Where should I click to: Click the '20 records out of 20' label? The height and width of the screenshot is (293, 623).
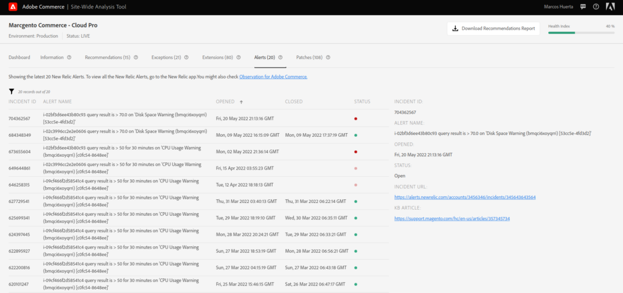pyautogui.click(x=34, y=92)
